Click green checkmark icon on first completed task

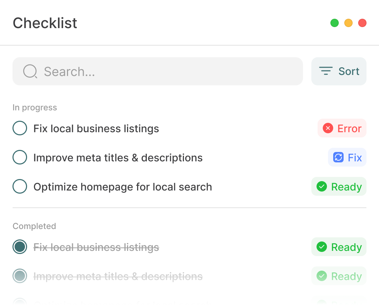coord(322,247)
